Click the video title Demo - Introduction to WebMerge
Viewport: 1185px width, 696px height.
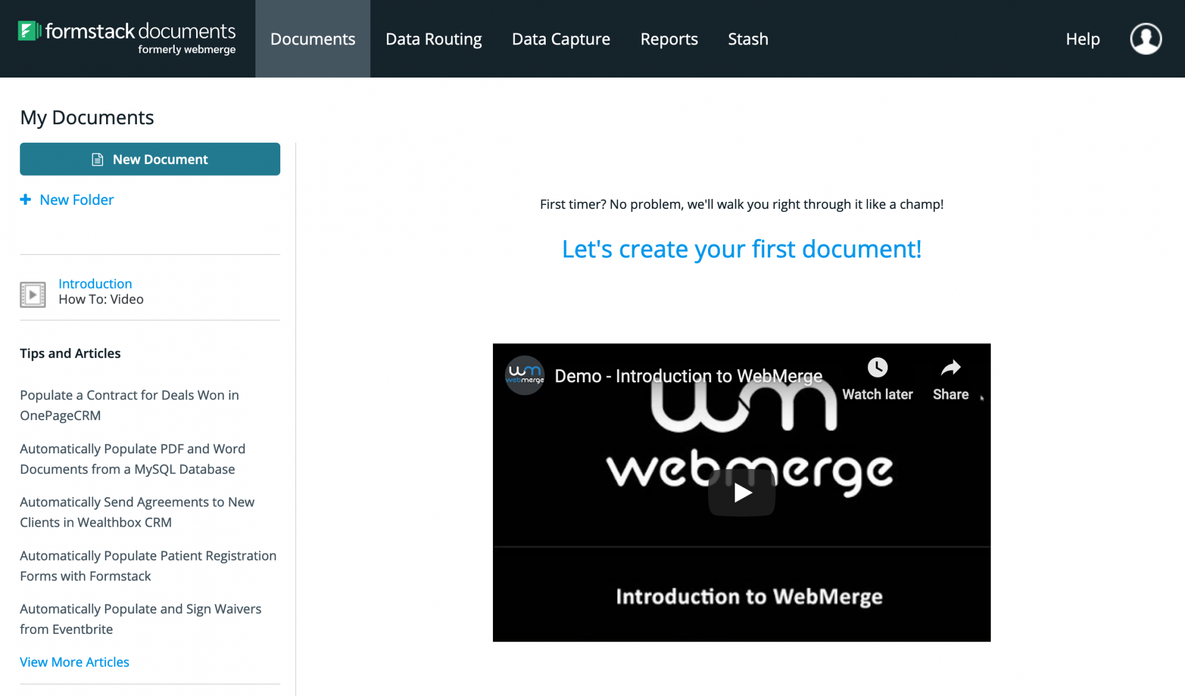point(688,376)
